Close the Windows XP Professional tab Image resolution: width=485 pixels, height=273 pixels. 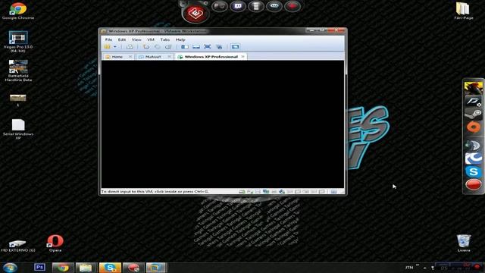[x=242, y=57]
